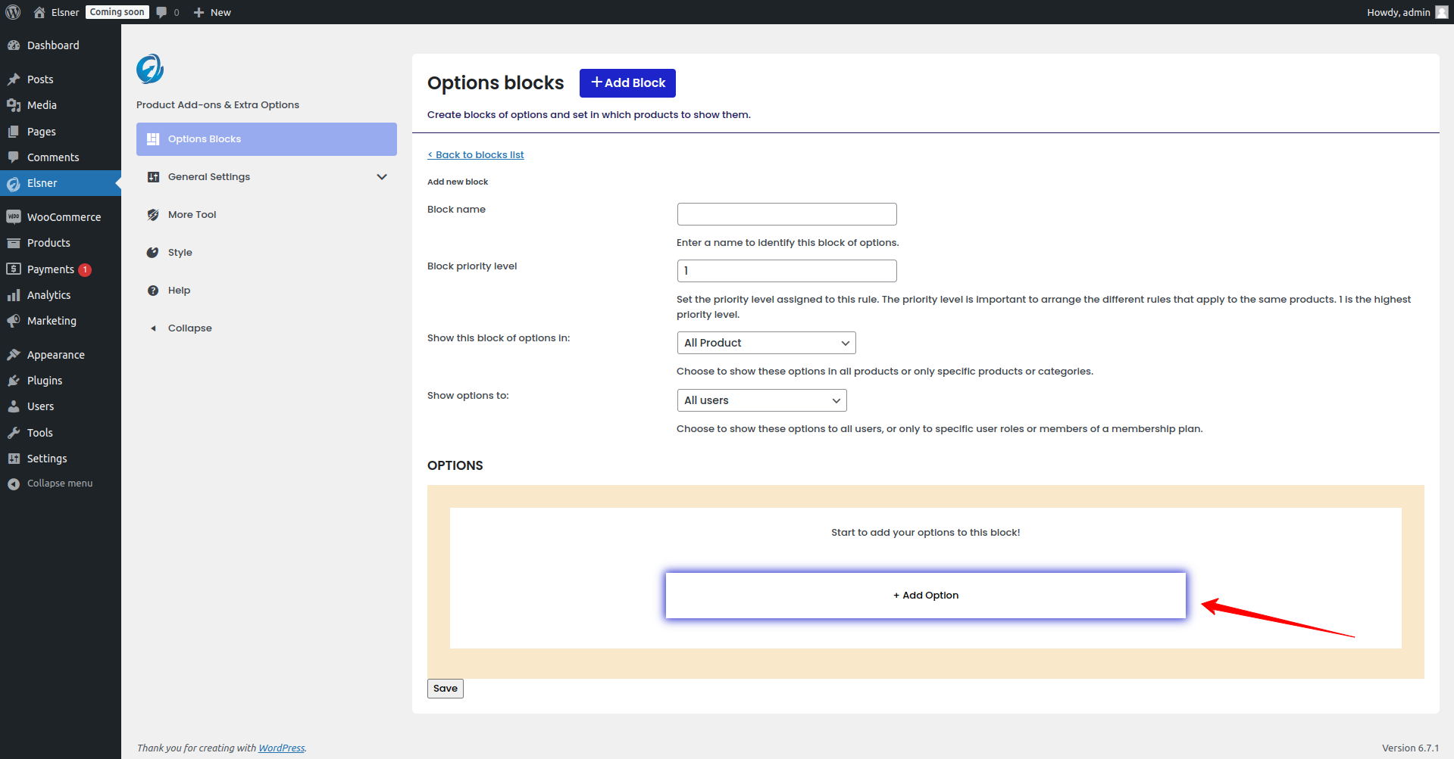Open Payments menu with notification badge
The width and height of the screenshot is (1454, 759).
pyautogui.click(x=51, y=269)
